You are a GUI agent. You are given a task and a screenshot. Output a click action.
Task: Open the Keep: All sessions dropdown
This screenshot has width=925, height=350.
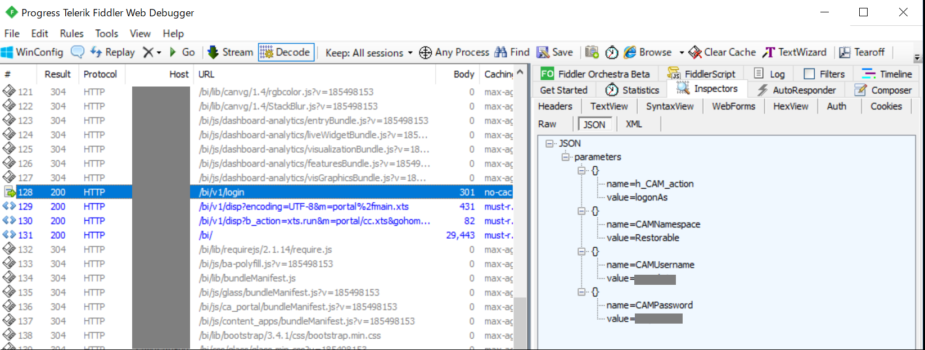coord(369,53)
